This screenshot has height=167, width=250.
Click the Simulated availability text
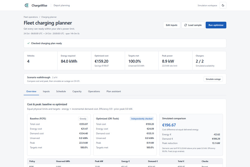(x=205, y=66)
